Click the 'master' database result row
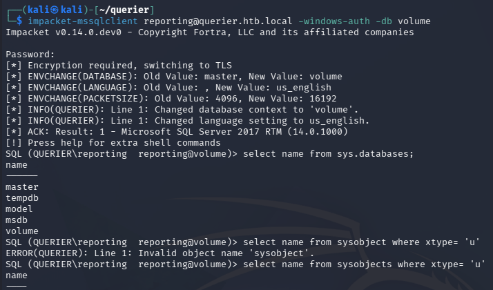Screen dimensions: 493x290 pyautogui.click(x=22, y=186)
